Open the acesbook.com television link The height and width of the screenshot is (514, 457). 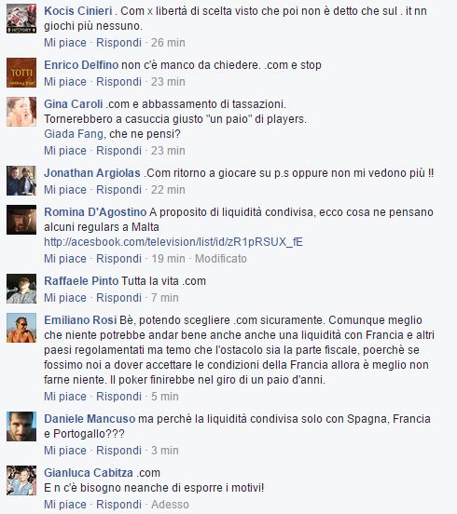pos(173,242)
